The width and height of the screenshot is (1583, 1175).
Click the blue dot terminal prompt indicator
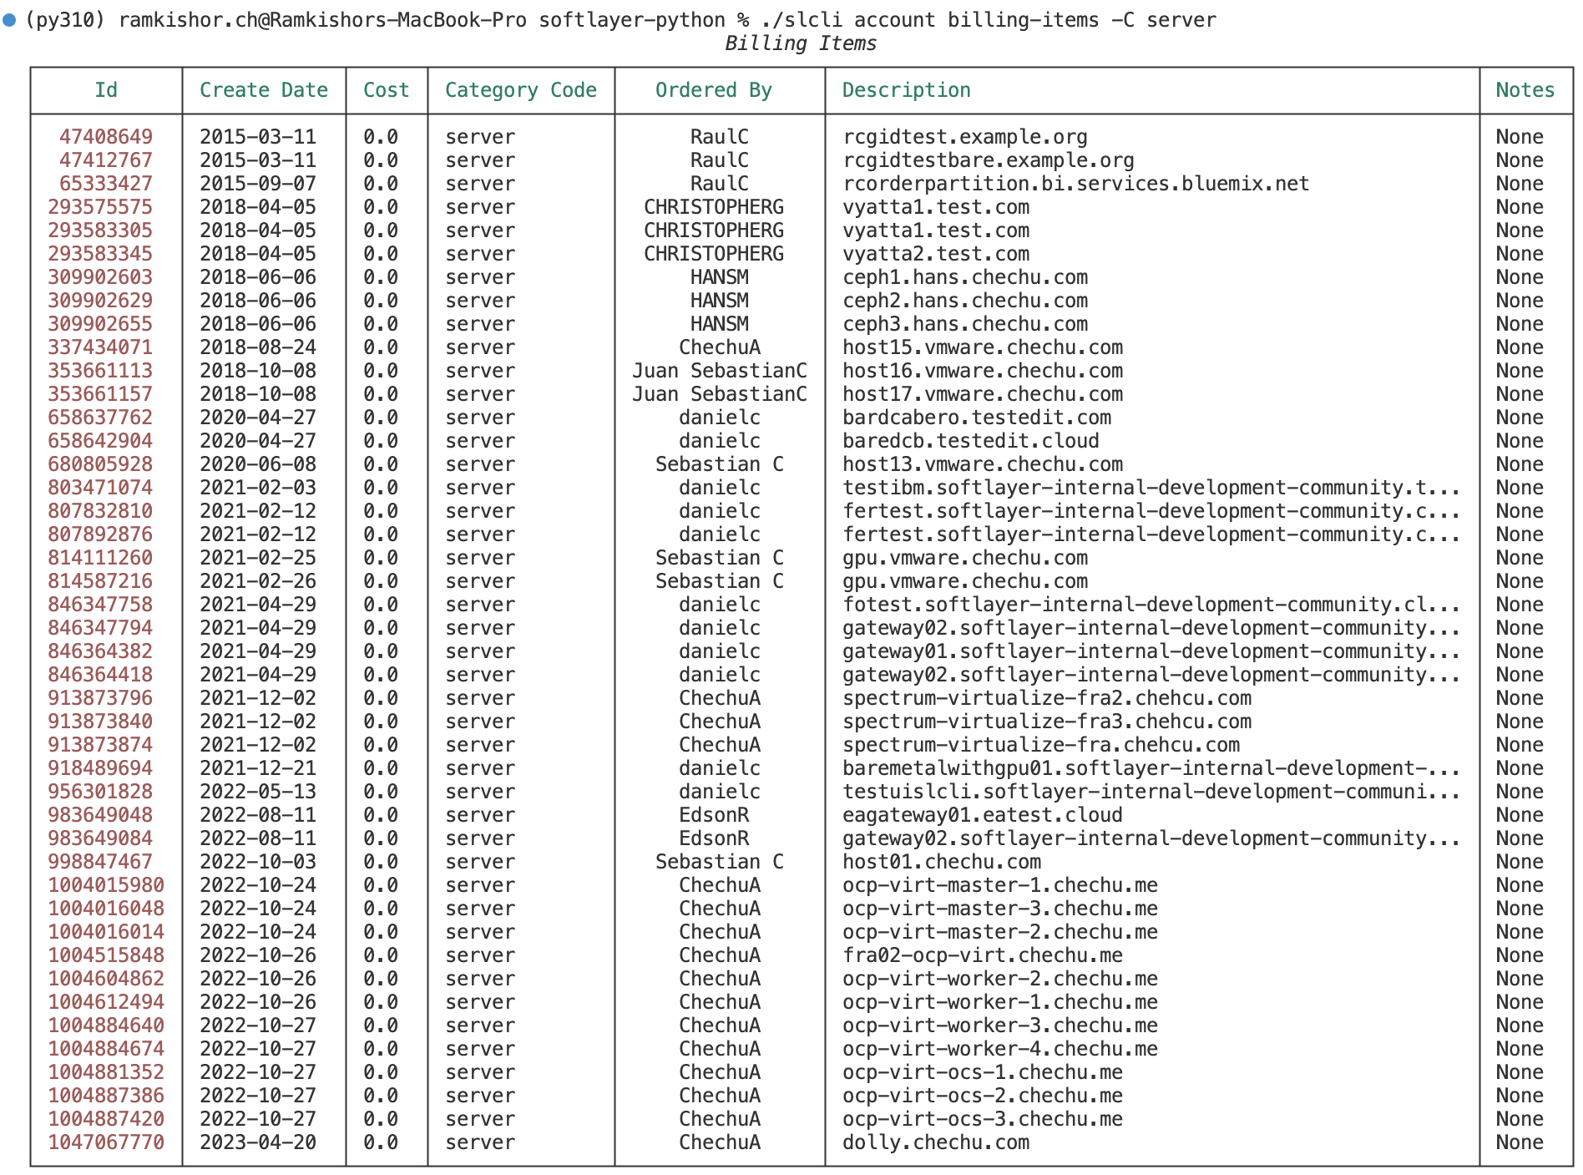pyautogui.click(x=9, y=19)
